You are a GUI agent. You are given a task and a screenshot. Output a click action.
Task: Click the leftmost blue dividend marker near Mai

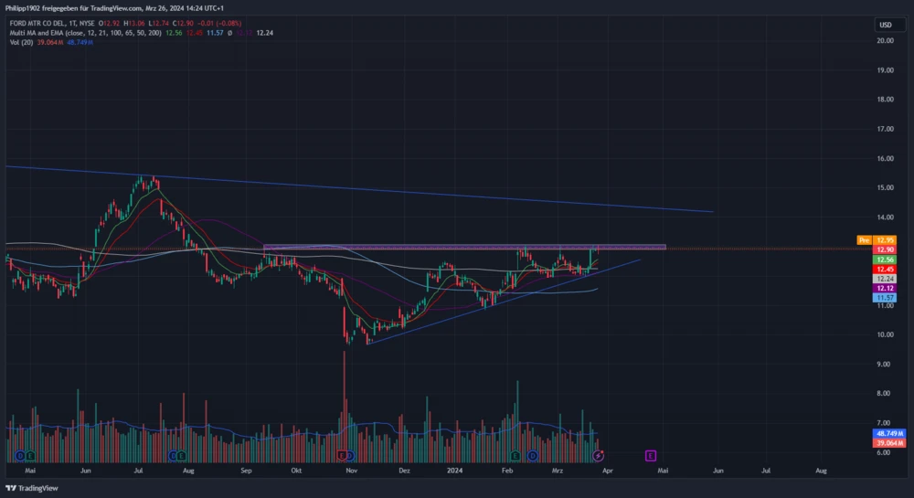(19, 454)
